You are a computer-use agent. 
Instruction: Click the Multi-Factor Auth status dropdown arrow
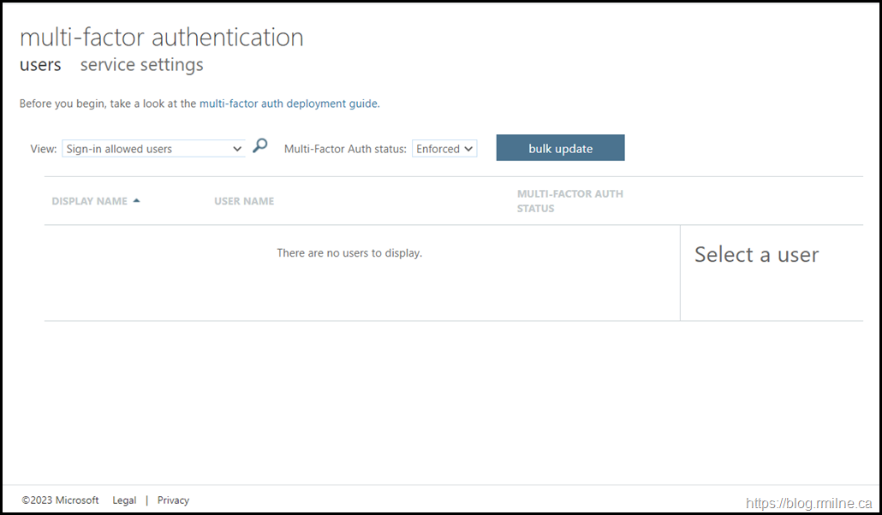[468, 148]
